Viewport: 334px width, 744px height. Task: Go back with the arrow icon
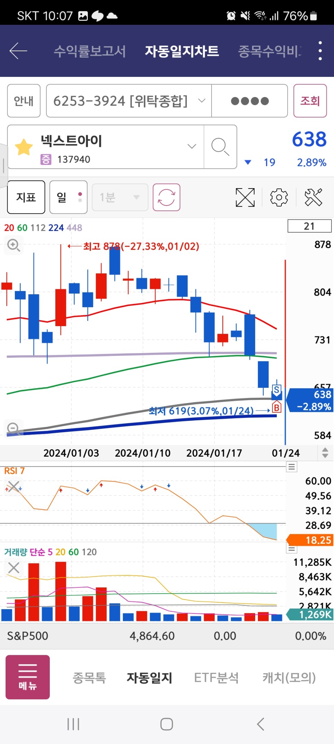18,51
